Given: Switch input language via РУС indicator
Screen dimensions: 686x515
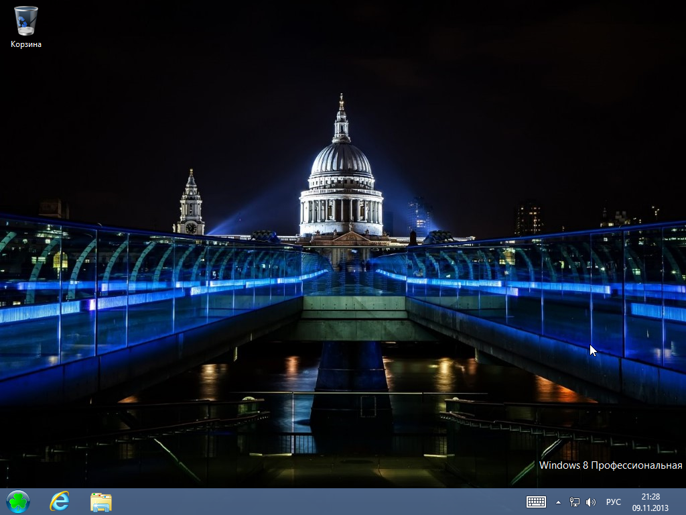Looking at the screenshot, I should 614,502.
